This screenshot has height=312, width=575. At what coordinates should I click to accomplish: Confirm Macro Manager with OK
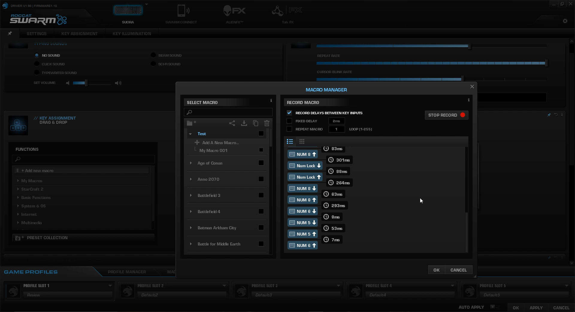pos(436,270)
